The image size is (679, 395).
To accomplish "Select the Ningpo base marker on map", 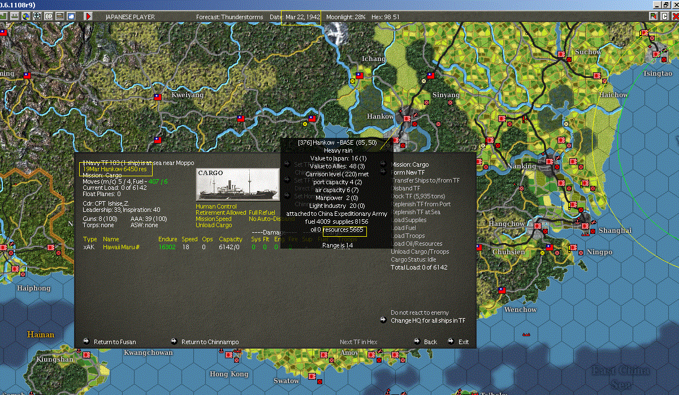I will [573, 247].
